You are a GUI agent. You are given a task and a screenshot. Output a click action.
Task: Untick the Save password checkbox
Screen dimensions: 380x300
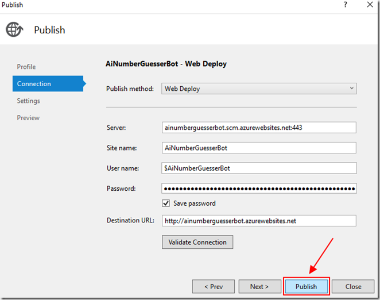[166, 203]
